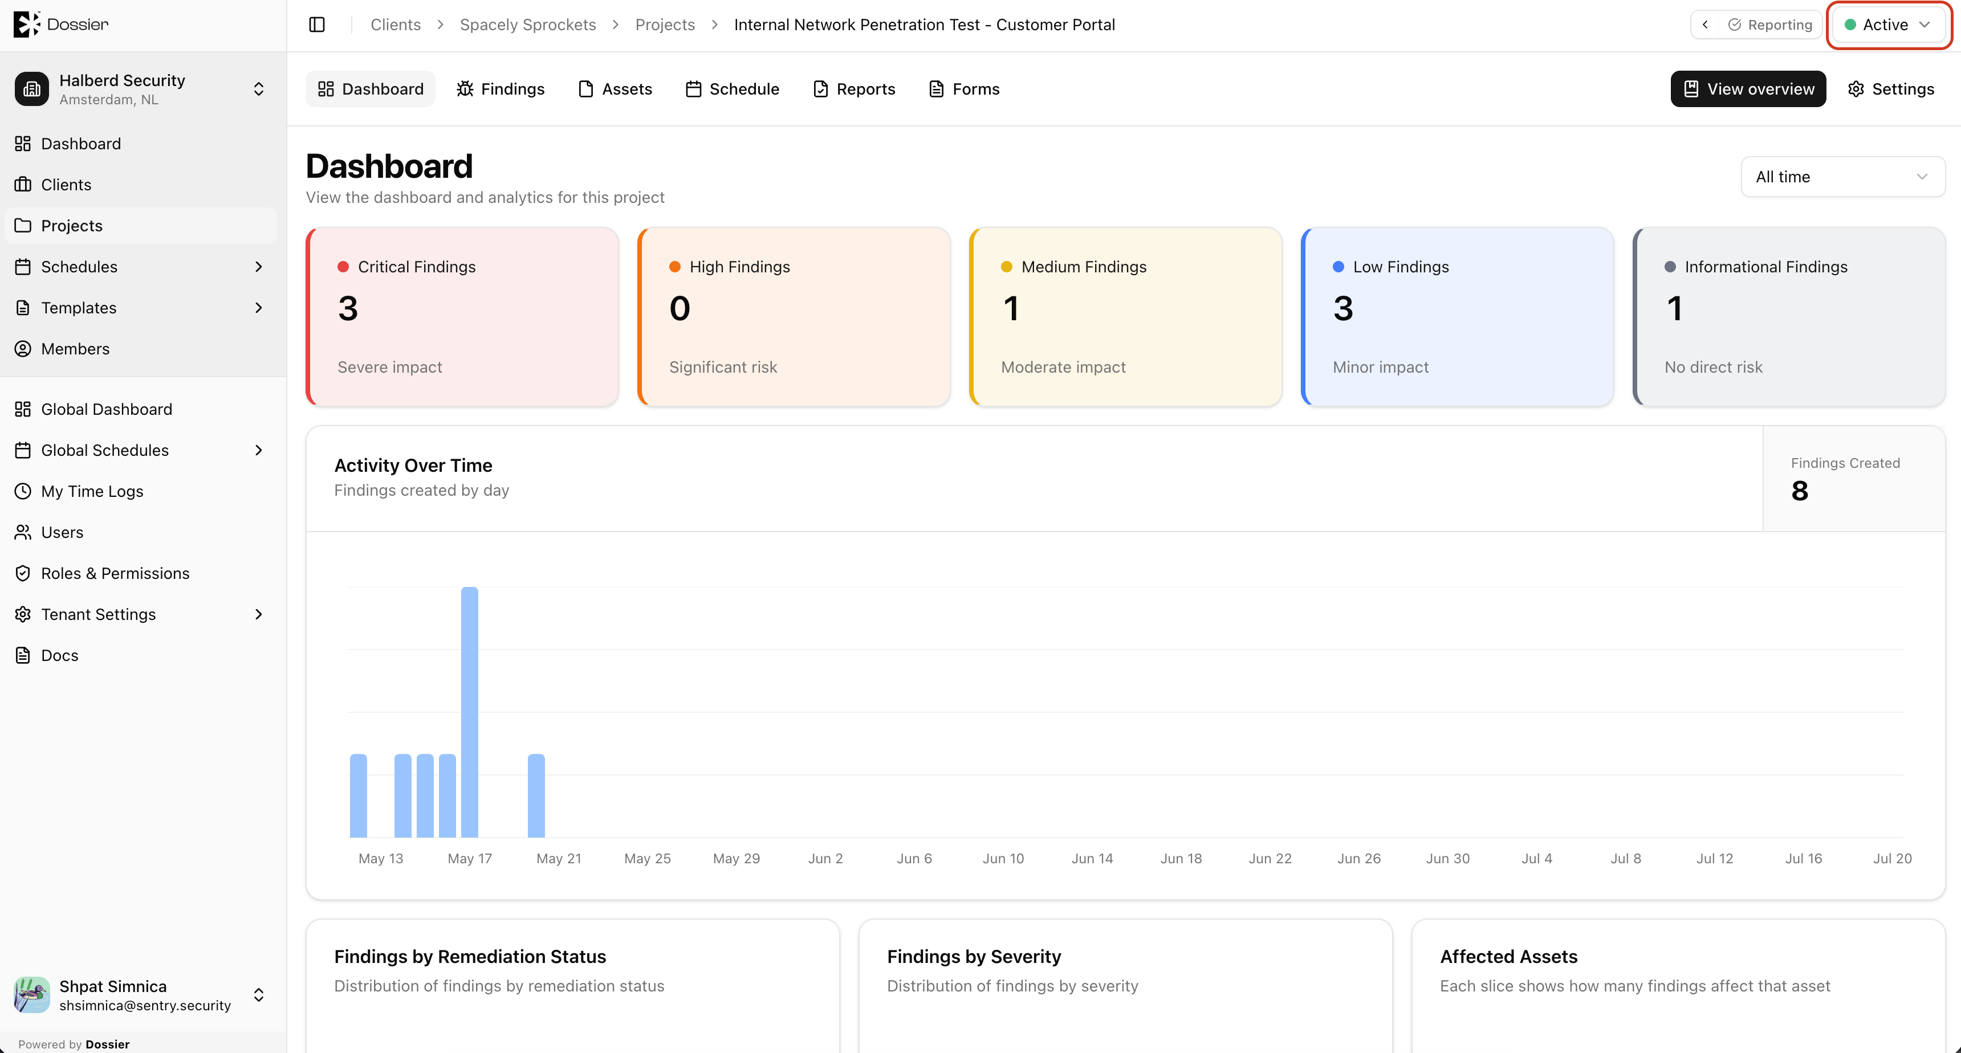Click Spacely Sprockets breadcrumb link
This screenshot has height=1053, width=1961.
527,25
